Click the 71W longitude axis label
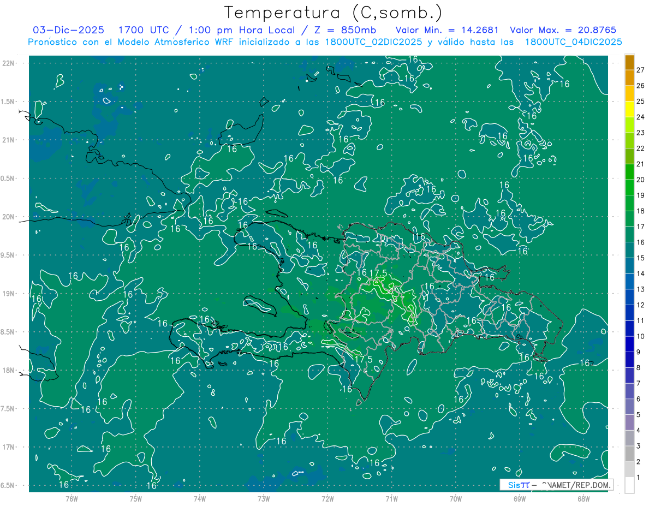Image resolution: width=655 pixels, height=506 pixels. tap(391, 499)
